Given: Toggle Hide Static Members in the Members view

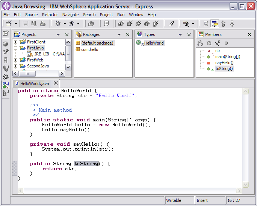Looking at the screenshot, I should point(218,43).
